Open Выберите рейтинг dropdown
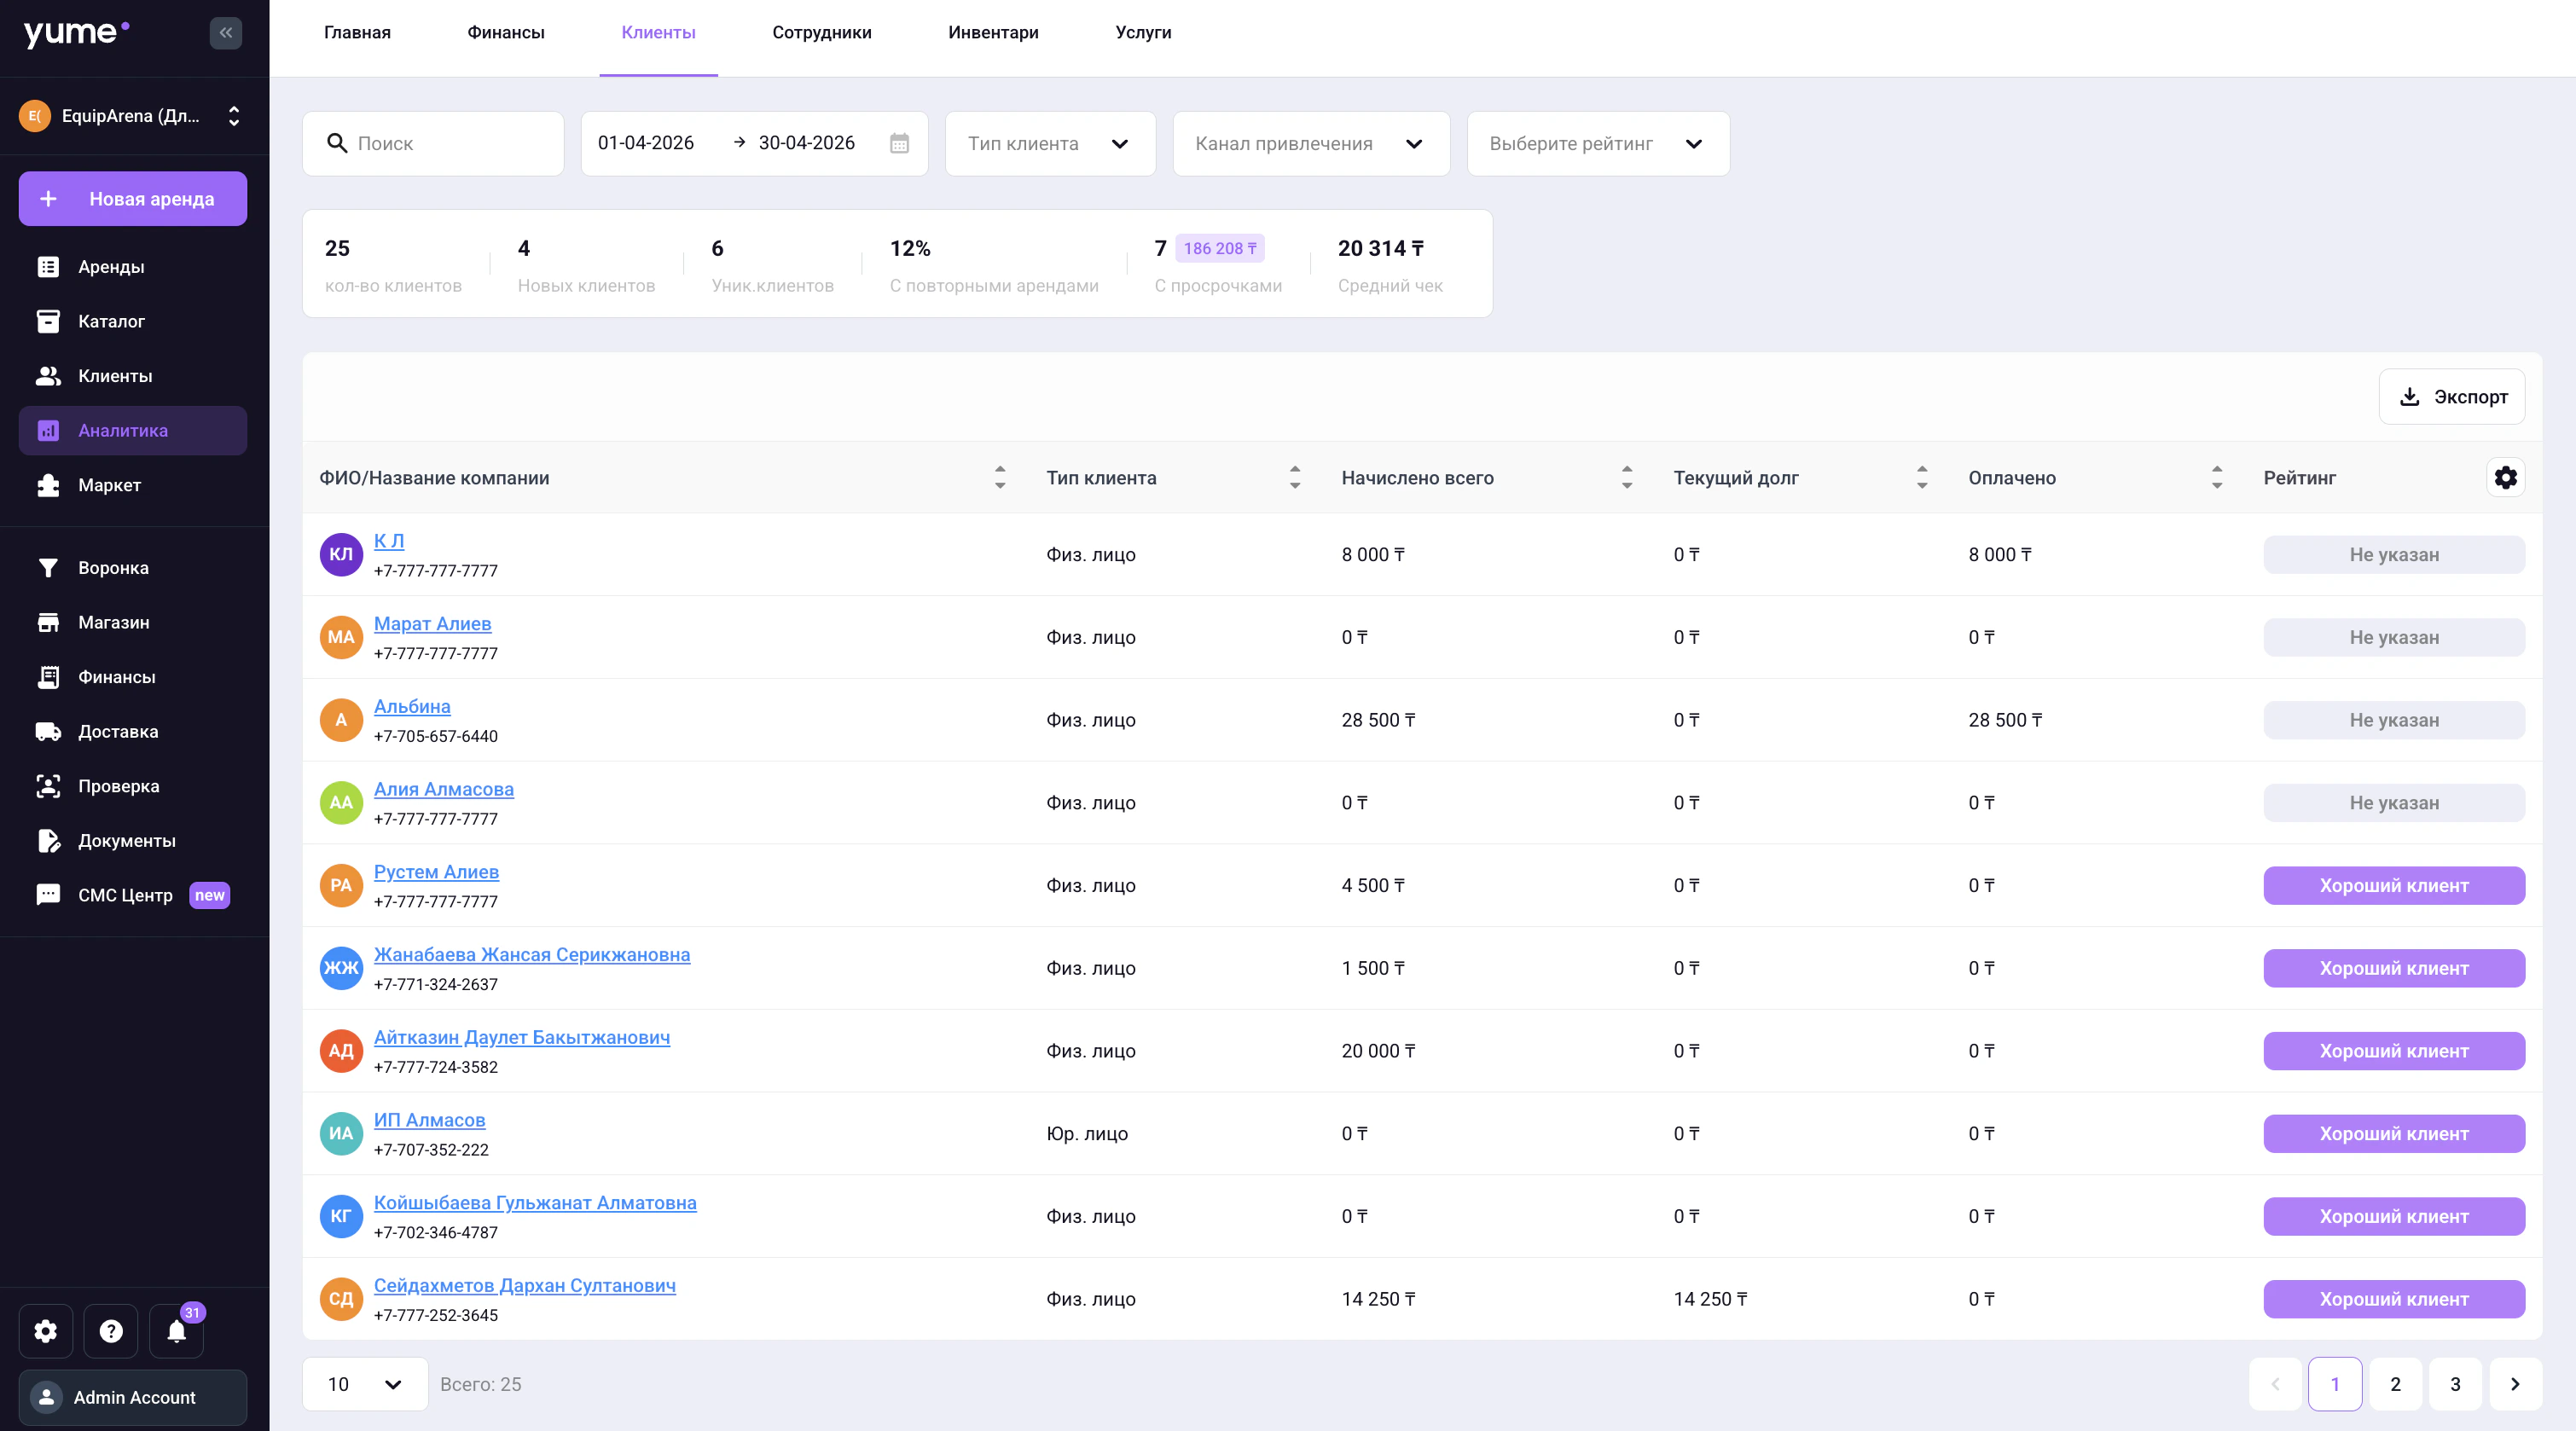This screenshot has height=1431, width=2576. coord(1597,144)
